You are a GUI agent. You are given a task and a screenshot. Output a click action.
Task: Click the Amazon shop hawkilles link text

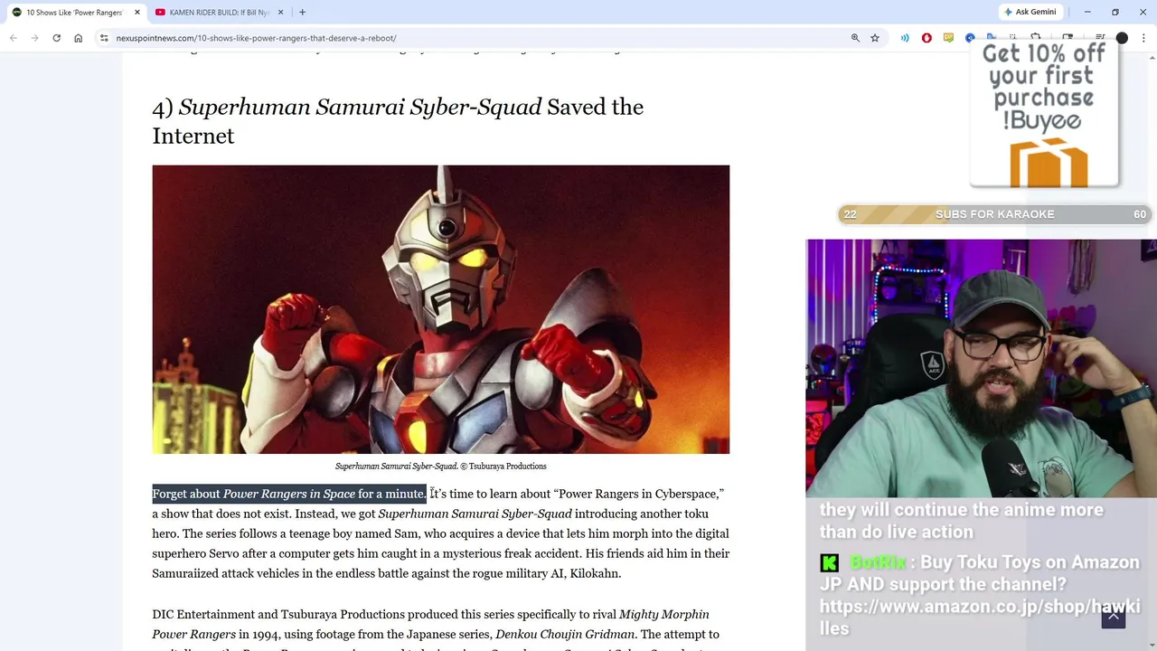pyautogui.click(x=980, y=617)
